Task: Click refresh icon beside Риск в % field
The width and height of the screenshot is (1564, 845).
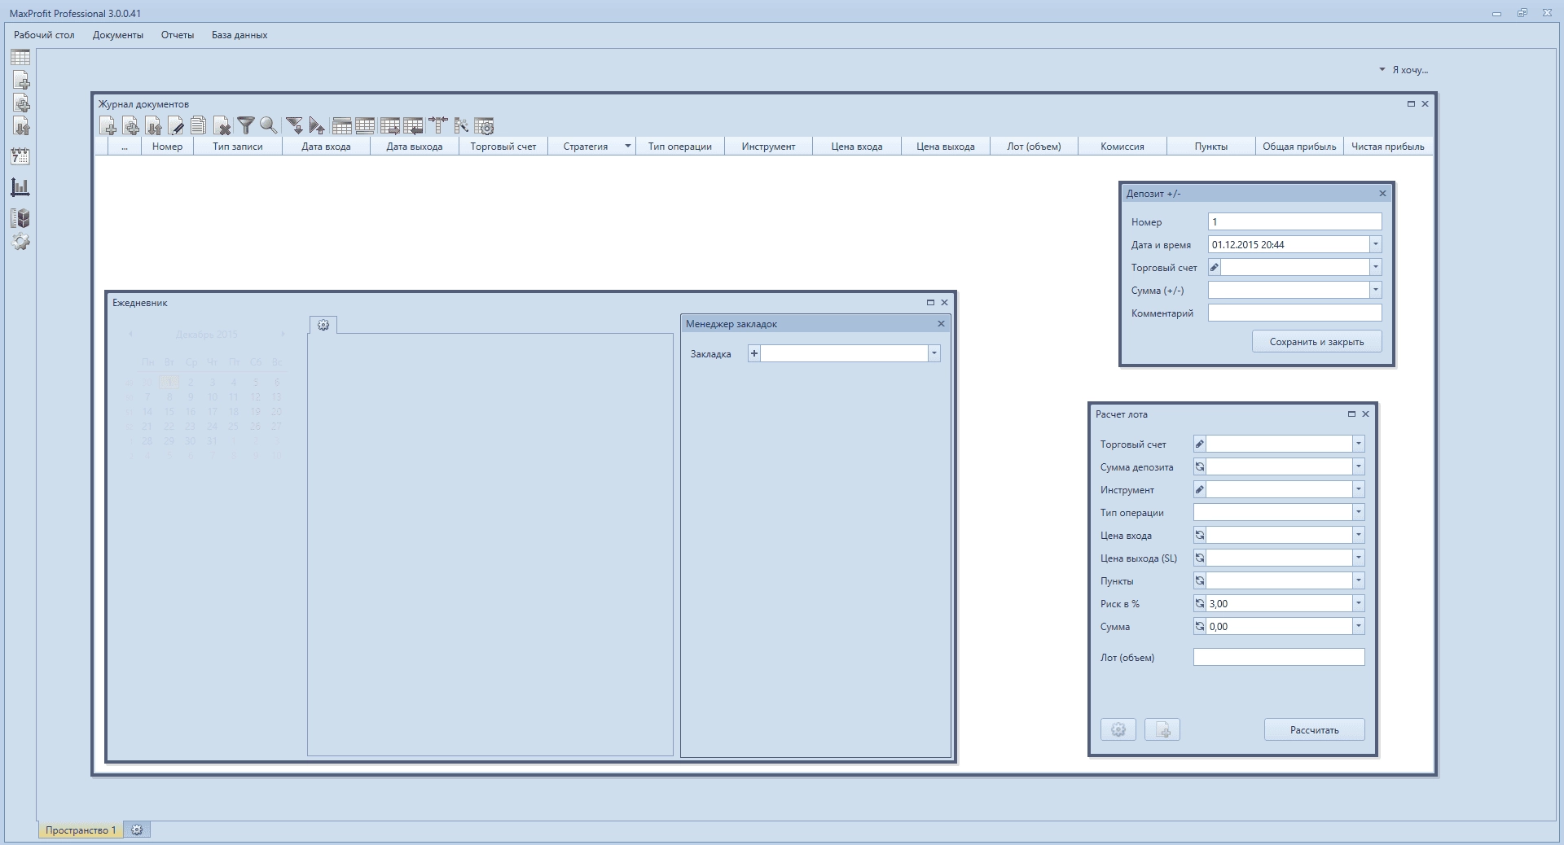Action: click(x=1200, y=603)
